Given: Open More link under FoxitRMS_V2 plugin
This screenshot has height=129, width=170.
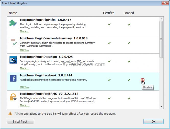Looking at the screenshot, I should 24,106.
